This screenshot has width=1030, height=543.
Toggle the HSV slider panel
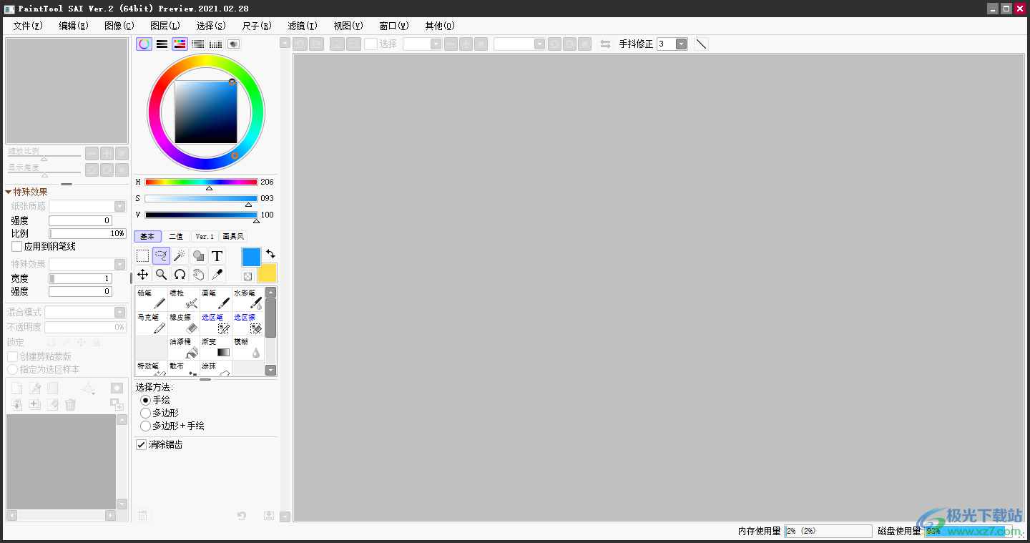[180, 44]
